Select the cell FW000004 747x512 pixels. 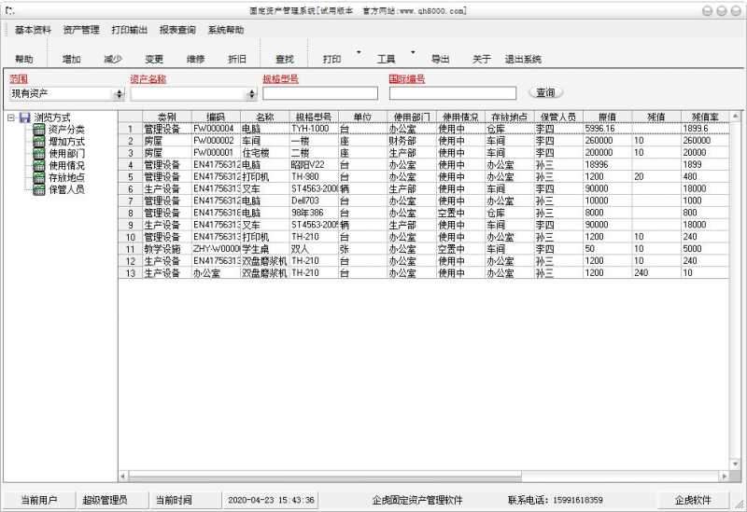point(216,129)
